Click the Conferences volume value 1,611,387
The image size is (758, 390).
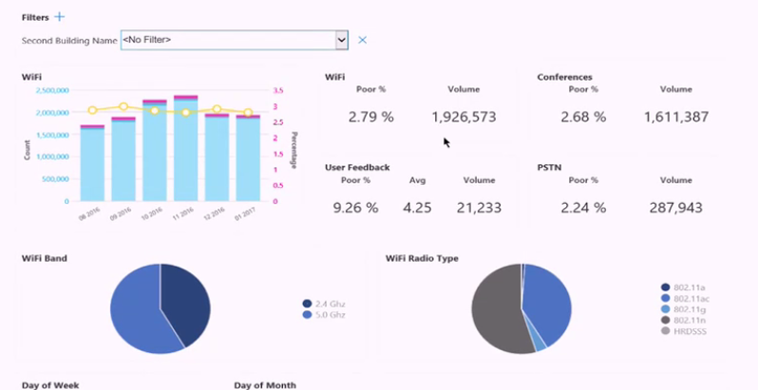pyautogui.click(x=675, y=118)
